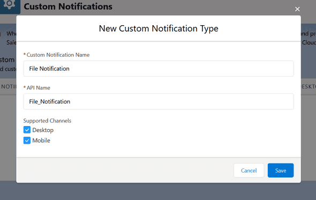
Task: Uncheck the Desktop channel checkbox
Action: 27,130
